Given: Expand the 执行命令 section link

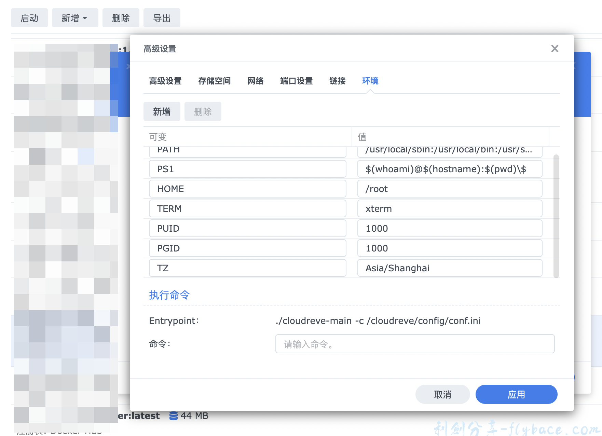Looking at the screenshot, I should pyautogui.click(x=169, y=295).
